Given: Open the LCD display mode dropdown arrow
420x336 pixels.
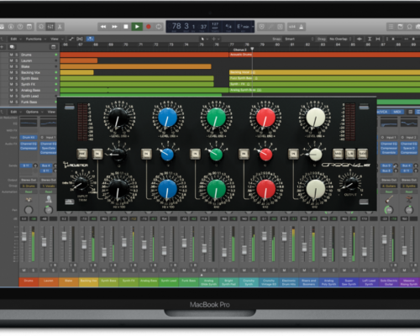Looking at the screenshot, I should tap(253, 27).
